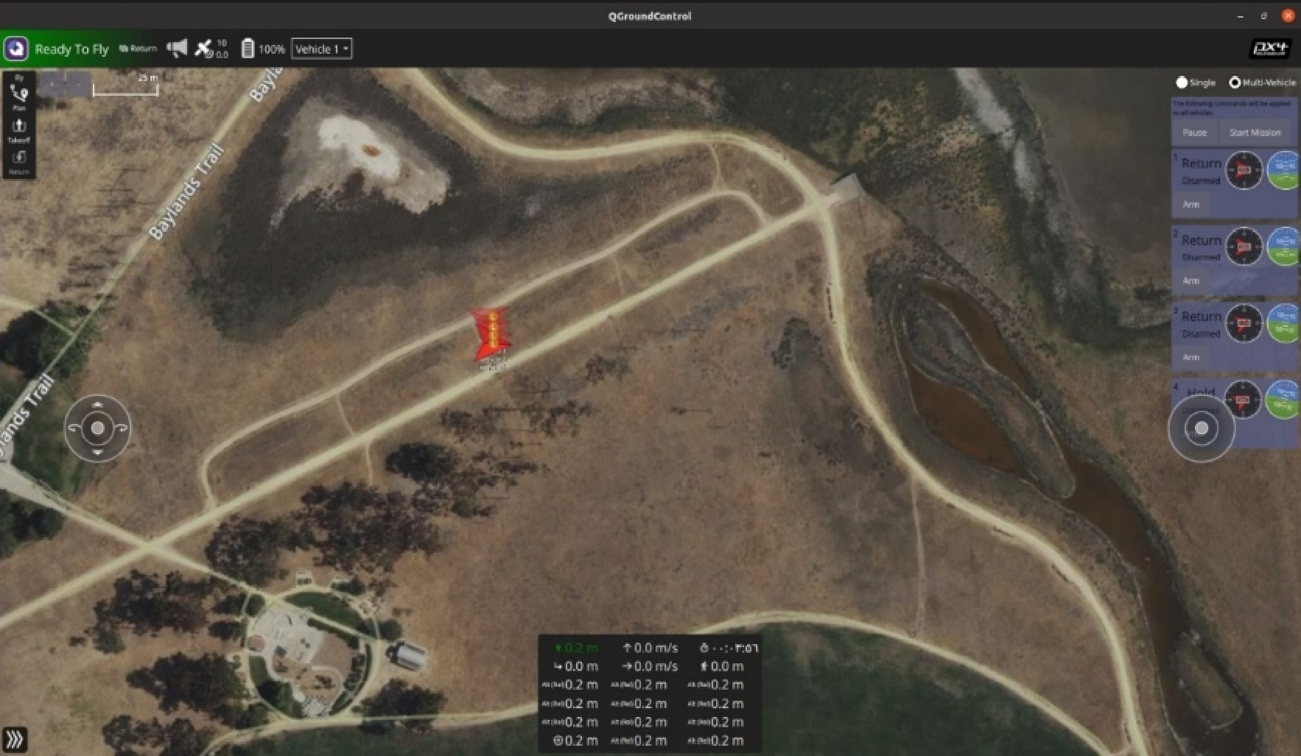Screen dimensions: 1301x756
Task: Select the Single vehicle radio button
Action: click(1182, 82)
